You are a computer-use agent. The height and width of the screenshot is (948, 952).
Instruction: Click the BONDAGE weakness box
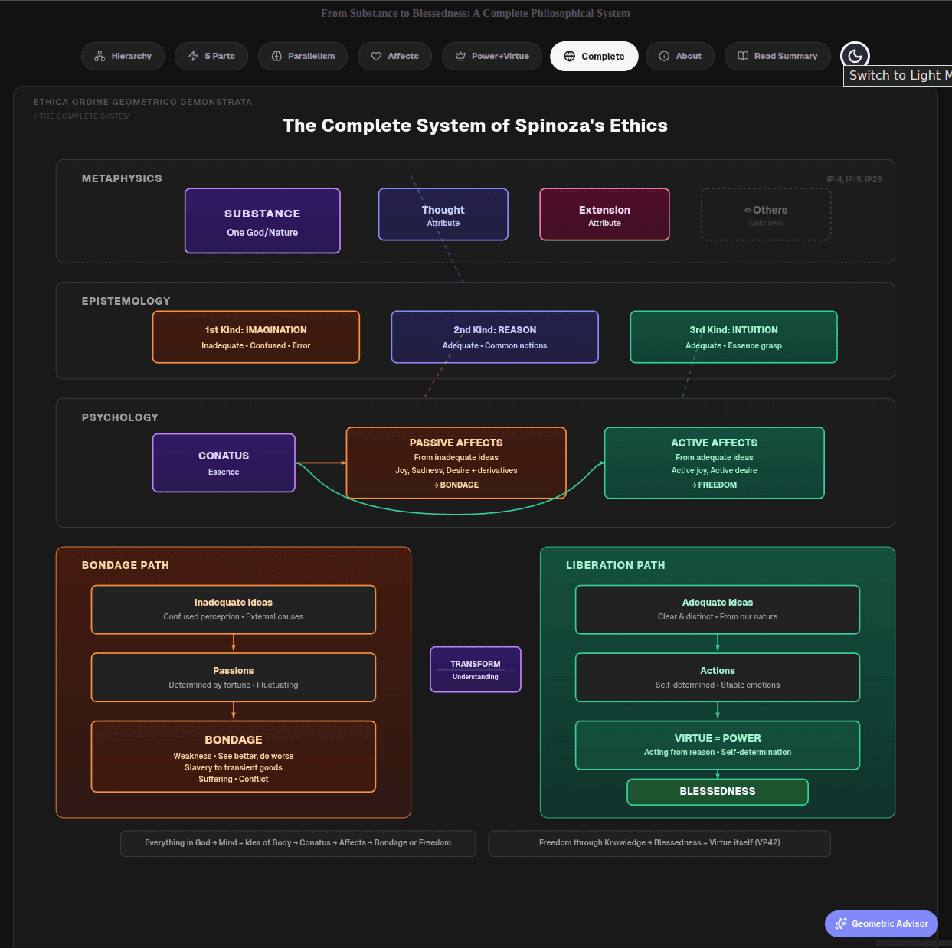tap(234, 757)
